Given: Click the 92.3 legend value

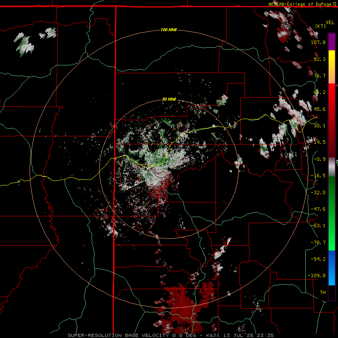Looking at the screenshot, I should pos(320,59).
